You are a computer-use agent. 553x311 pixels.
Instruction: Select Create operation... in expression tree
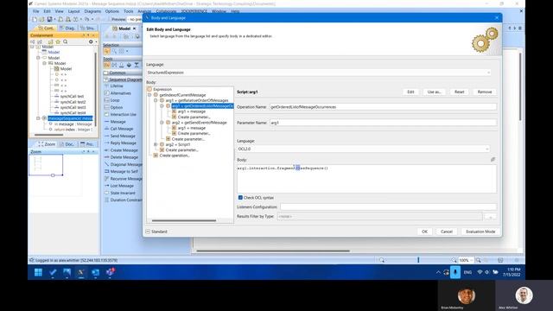click(175, 155)
